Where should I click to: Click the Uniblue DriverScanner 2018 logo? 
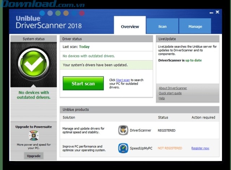click(x=48, y=22)
